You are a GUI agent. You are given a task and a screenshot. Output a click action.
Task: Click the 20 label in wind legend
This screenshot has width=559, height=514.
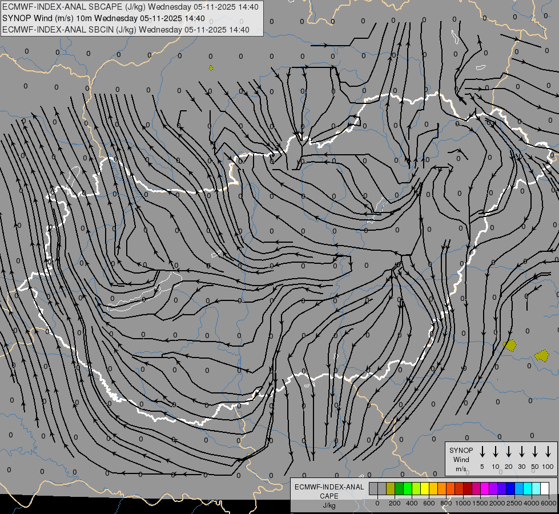[x=509, y=467]
